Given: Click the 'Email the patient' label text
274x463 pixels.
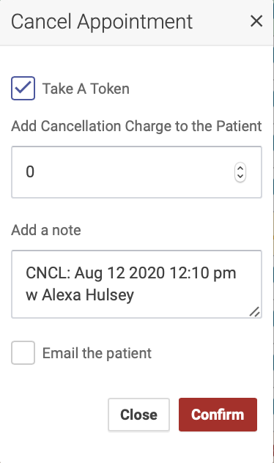Looking at the screenshot, I should point(97,353).
